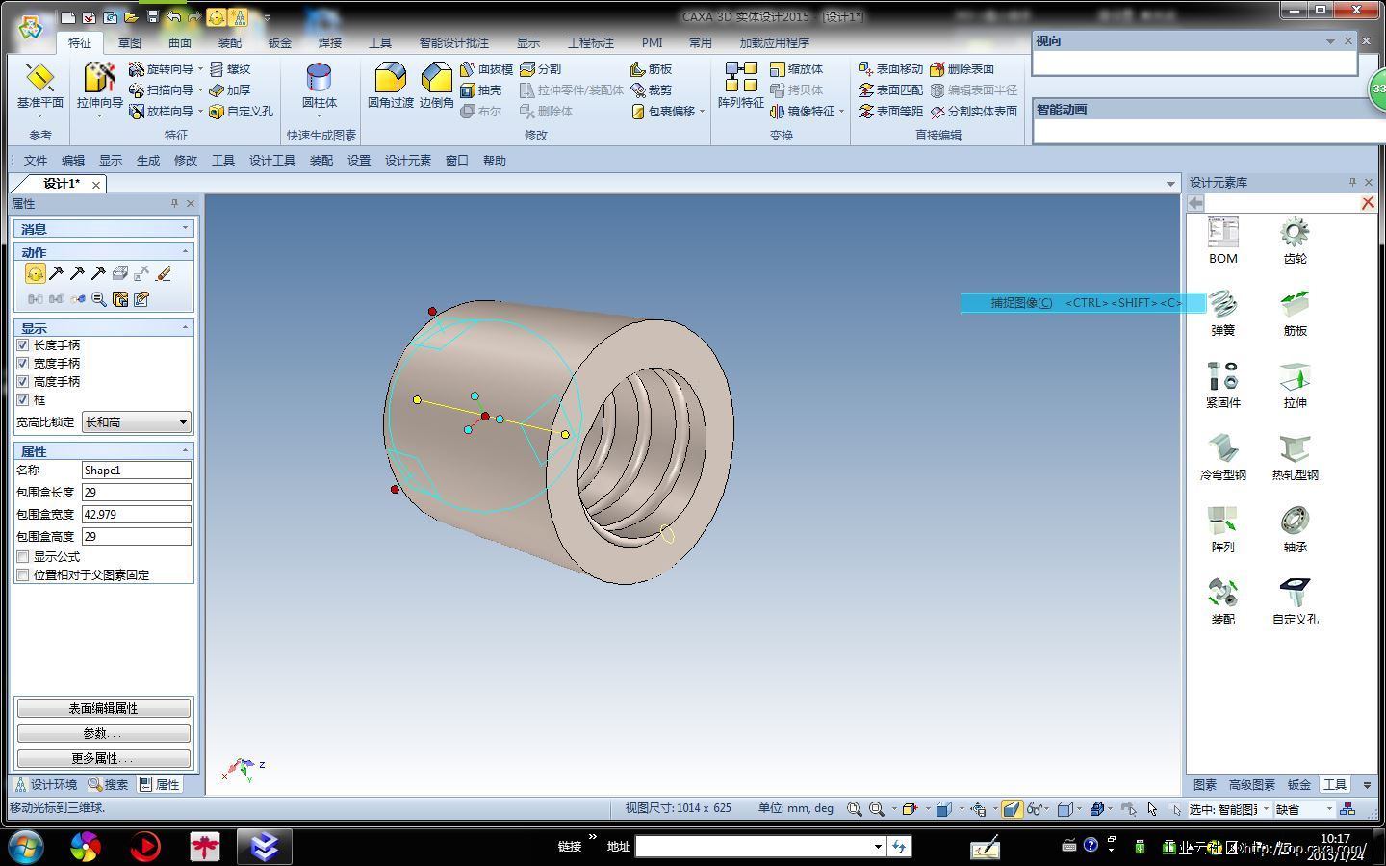
Task: Switch to the 曲面 ribbon tab
Action: point(180,43)
